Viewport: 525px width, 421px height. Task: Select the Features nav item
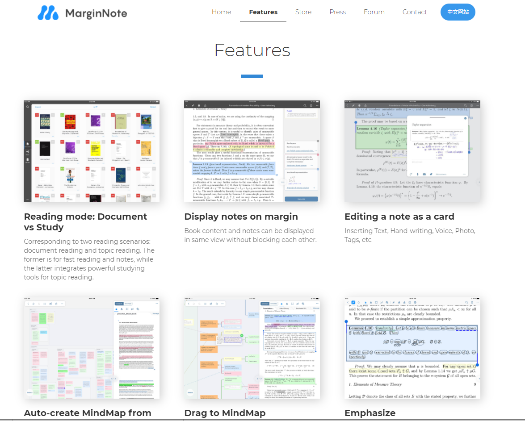pyautogui.click(x=263, y=12)
